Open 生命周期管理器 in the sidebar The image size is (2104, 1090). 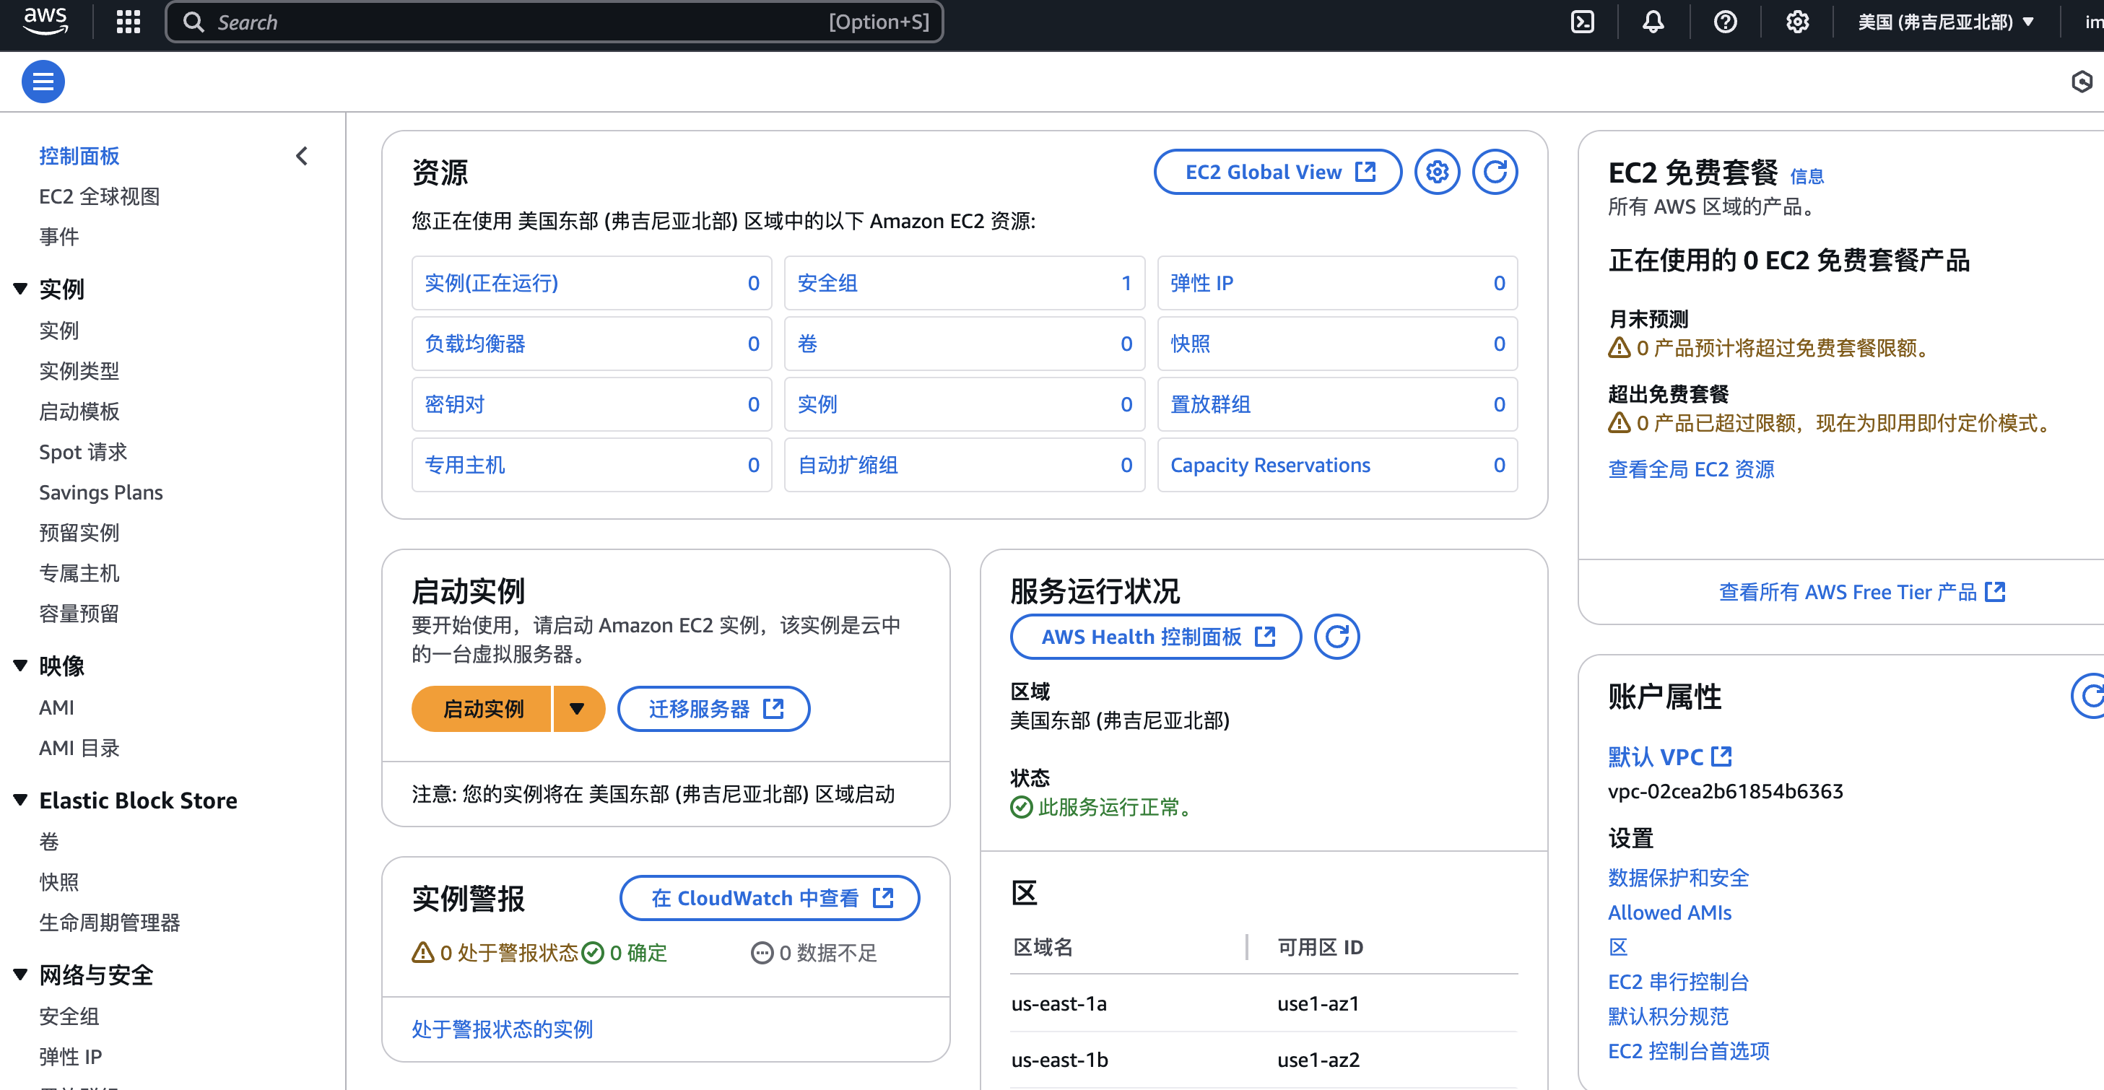(x=110, y=923)
